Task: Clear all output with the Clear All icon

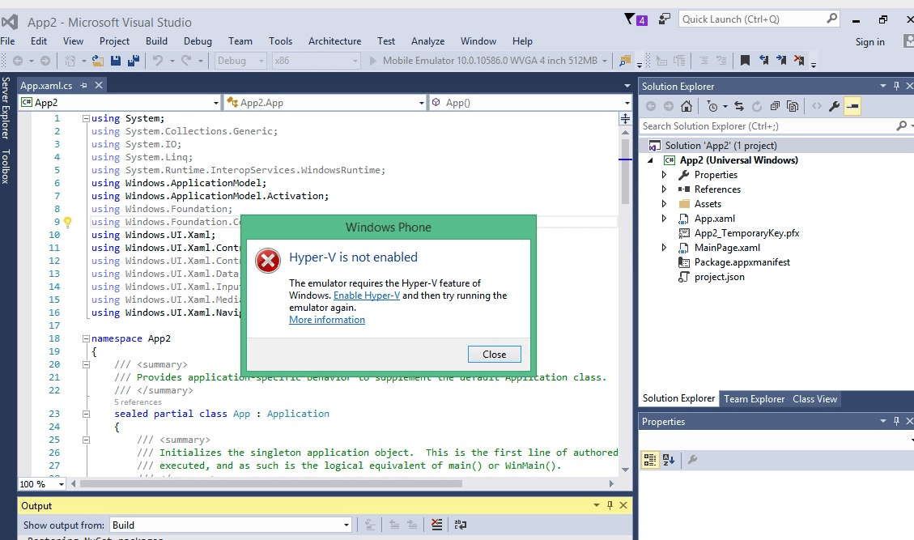Action: 437,525
